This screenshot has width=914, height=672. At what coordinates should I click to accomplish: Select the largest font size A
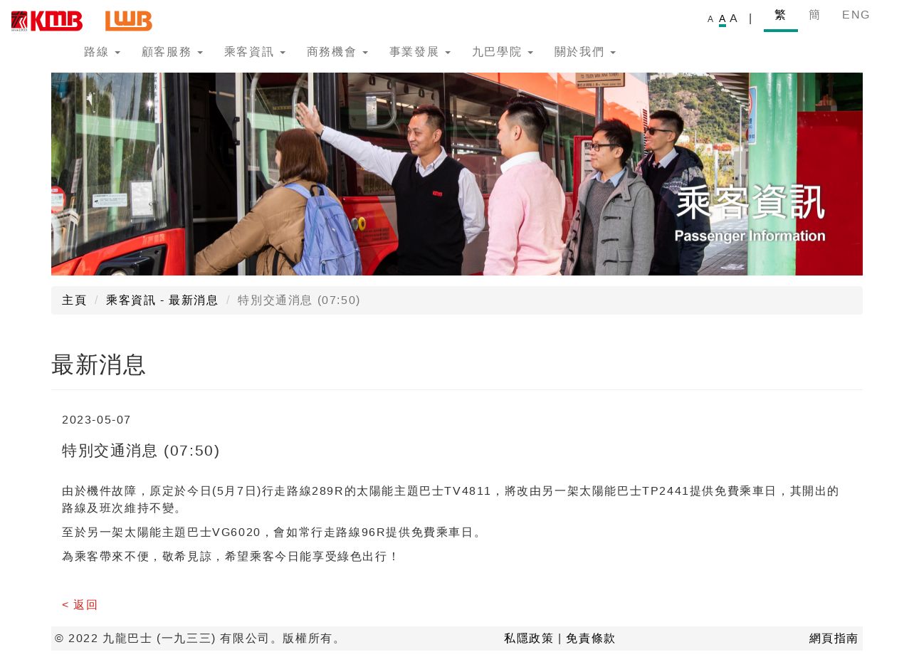coord(734,19)
